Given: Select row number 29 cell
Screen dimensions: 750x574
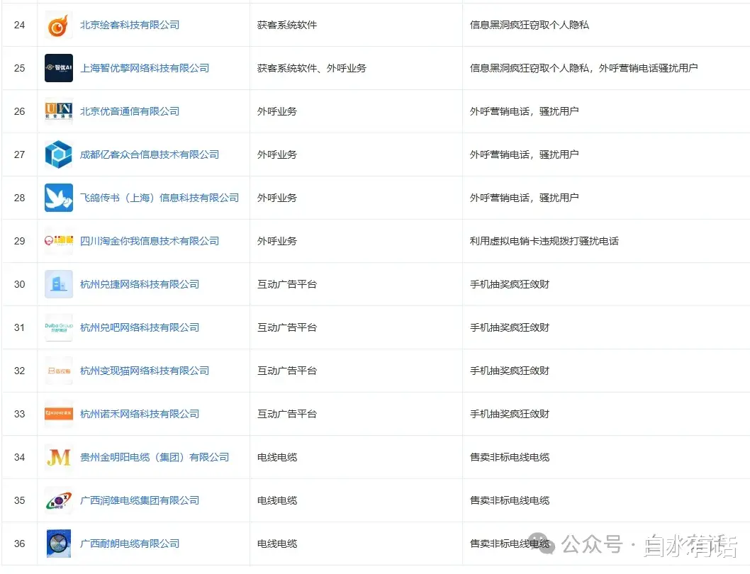Looking at the screenshot, I should pyautogui.click(x=20, y=241).
